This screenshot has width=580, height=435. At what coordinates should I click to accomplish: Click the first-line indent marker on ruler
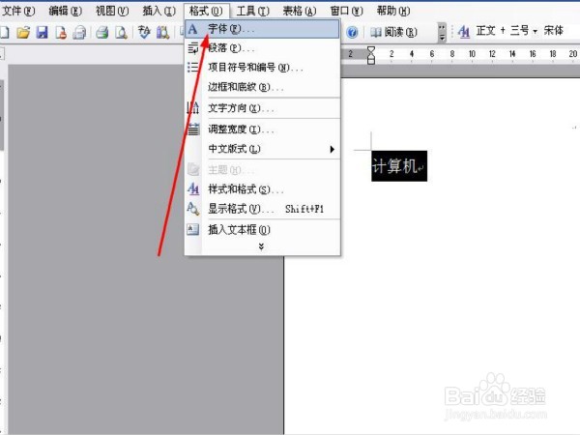point(370,50)
